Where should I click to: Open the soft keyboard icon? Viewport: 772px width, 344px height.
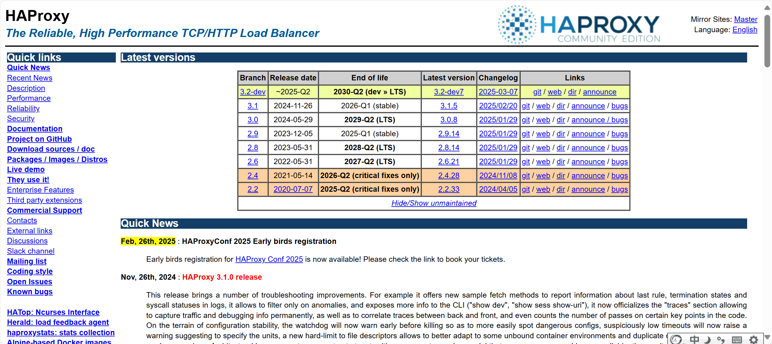[737, 339]
